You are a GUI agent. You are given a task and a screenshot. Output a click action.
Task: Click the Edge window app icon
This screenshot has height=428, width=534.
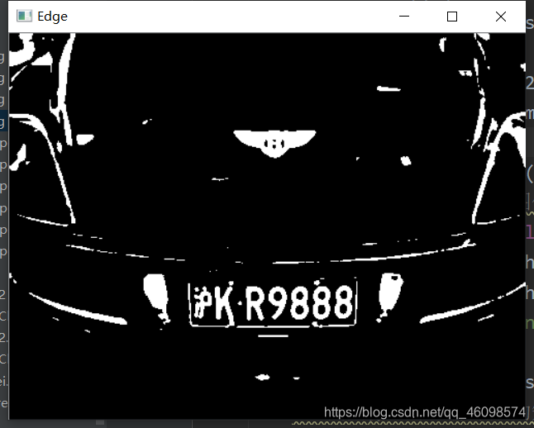pyautogui.click(x=24, y=16)
